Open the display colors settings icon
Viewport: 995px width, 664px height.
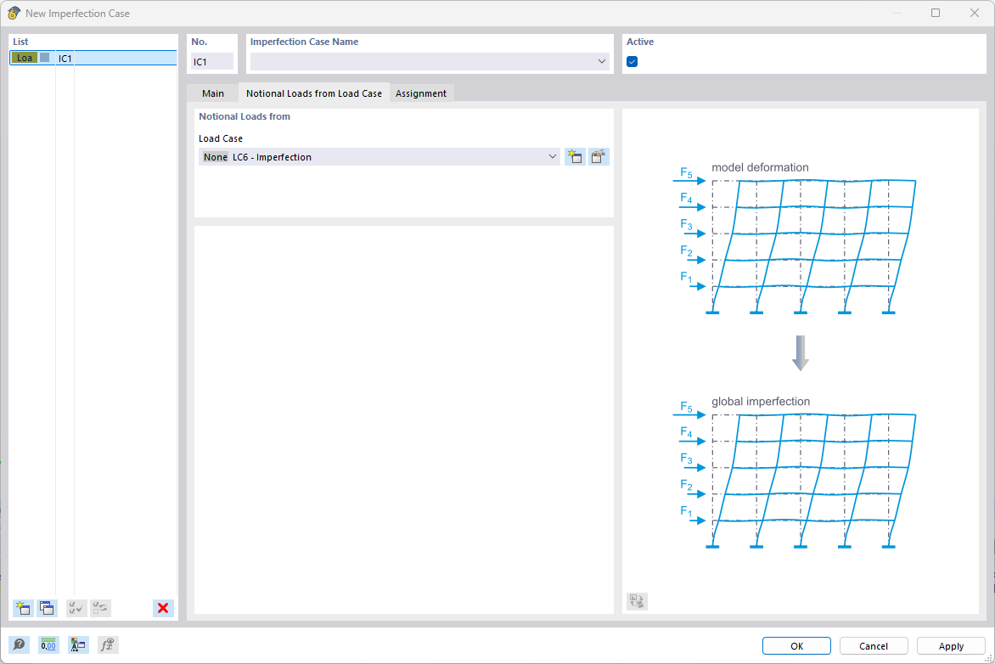(78, 644)
